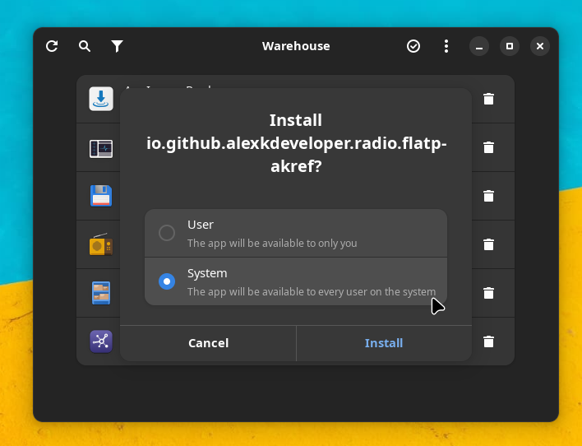The width and height of the screenshot is (582, 446).
Task: Click the refresh list icon
Action: pyautogui.click(x=52, y=46)
